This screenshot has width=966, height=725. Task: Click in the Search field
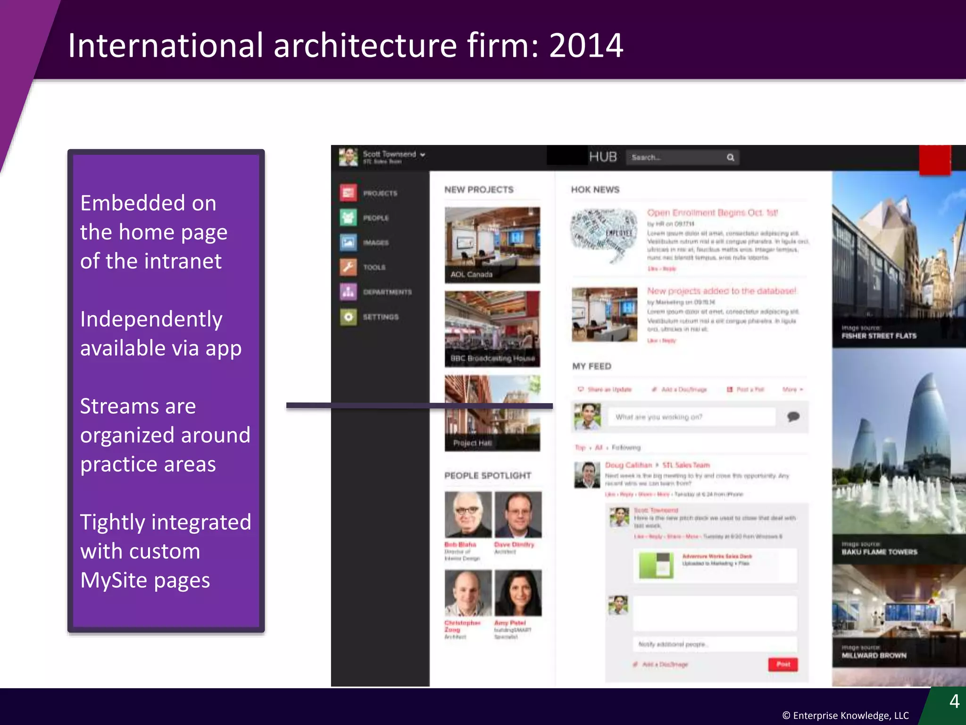683,158
